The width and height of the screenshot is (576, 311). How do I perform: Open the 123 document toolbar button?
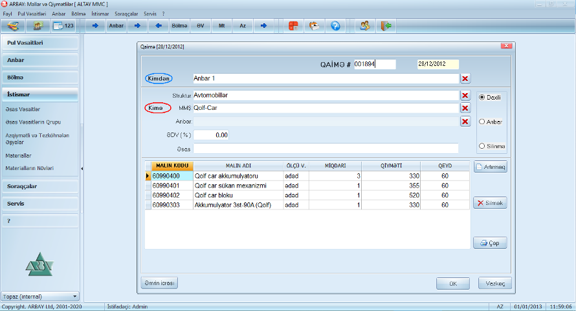(63, 26)
